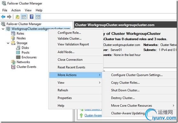Open the Help menu in menu bar

(x=39, y=10)
